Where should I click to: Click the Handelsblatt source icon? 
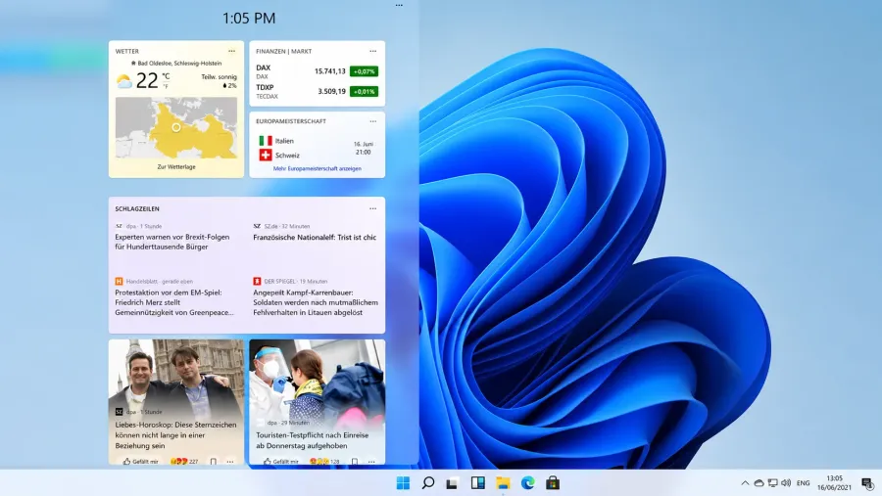[119, 281]
